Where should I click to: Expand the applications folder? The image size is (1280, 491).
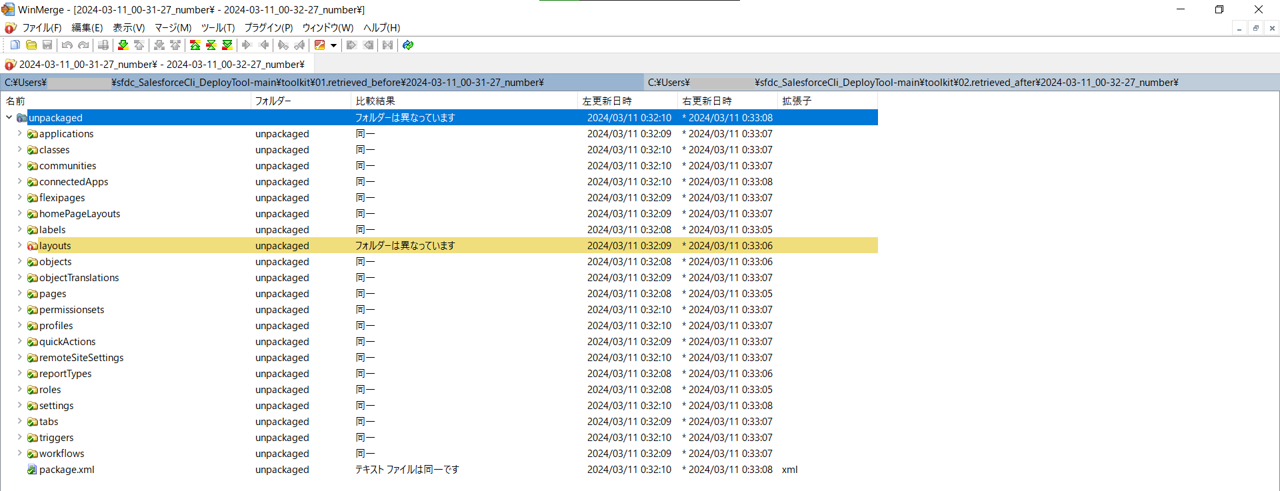pyautogui.click(x=19, y=133)
